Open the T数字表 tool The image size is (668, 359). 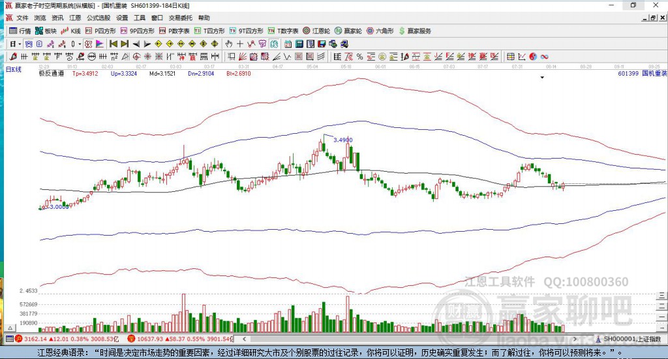[283, 31]
